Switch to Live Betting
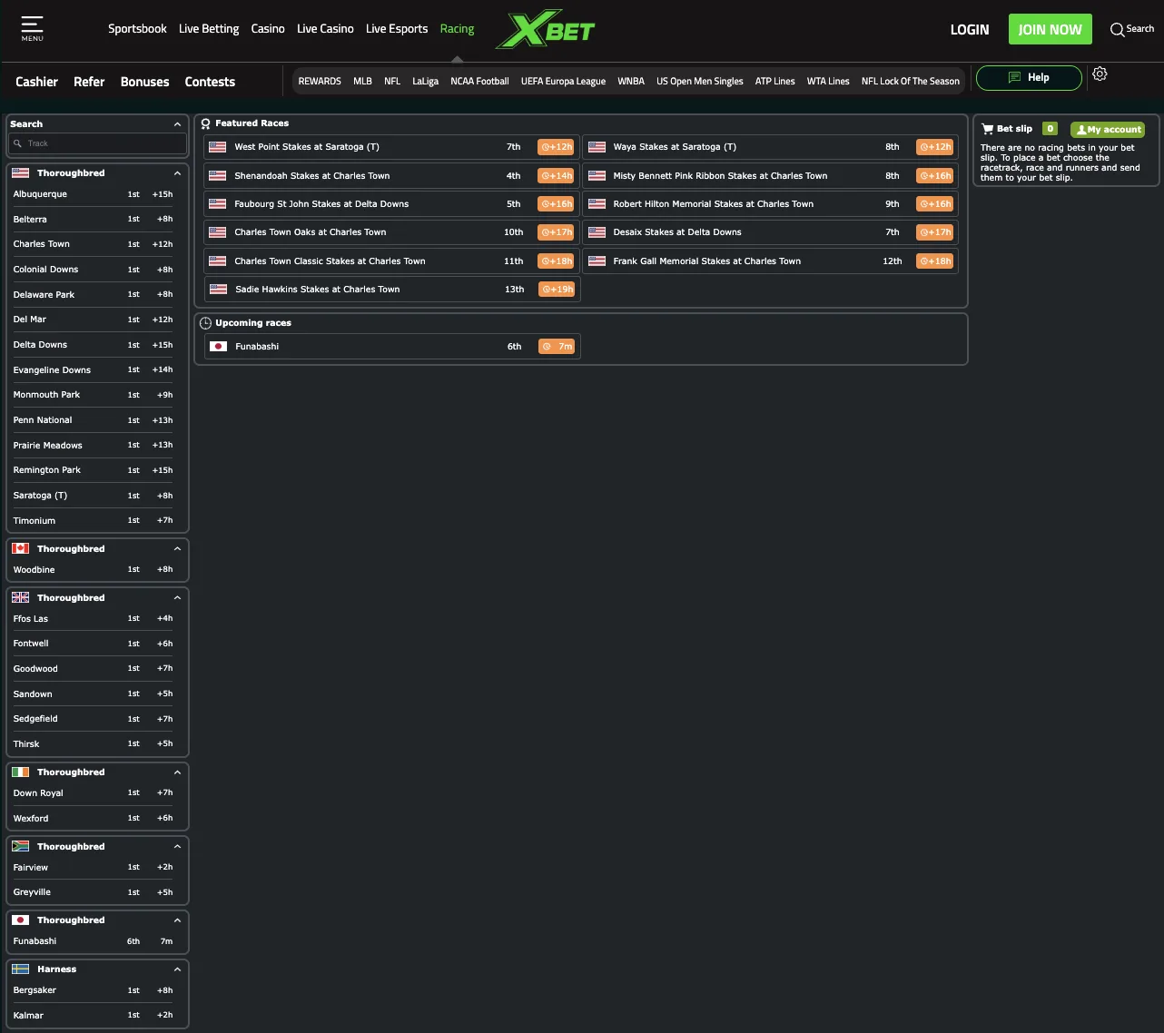Viewport: 1164px width, 1033px height. (x=209, y=29)
